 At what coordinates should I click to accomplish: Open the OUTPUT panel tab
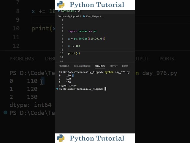click(113, 66)
